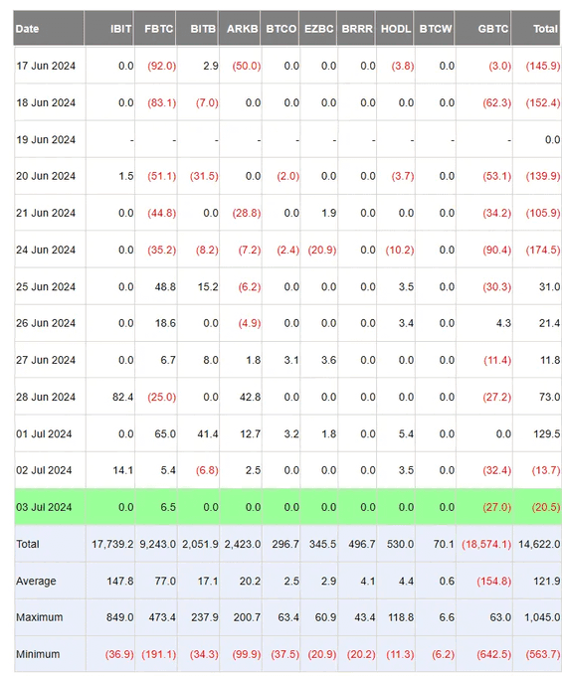
Task: Click the highlighted 03 Jul 2024 row date
Action: tap(44, 507)
